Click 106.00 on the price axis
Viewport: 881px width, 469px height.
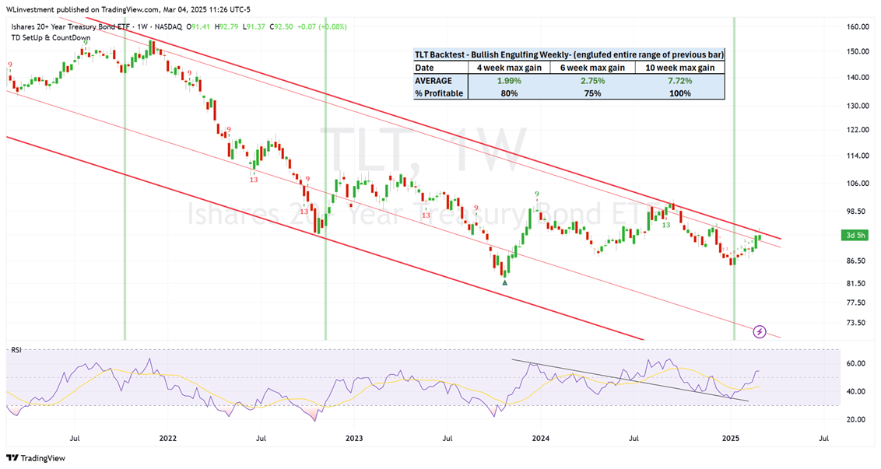858,183
